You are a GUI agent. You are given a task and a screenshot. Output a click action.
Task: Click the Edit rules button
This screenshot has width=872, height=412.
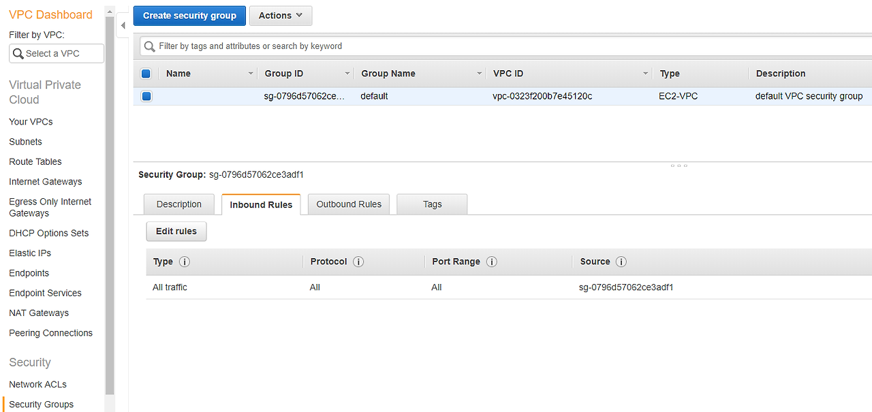click(x=176, y=232)
